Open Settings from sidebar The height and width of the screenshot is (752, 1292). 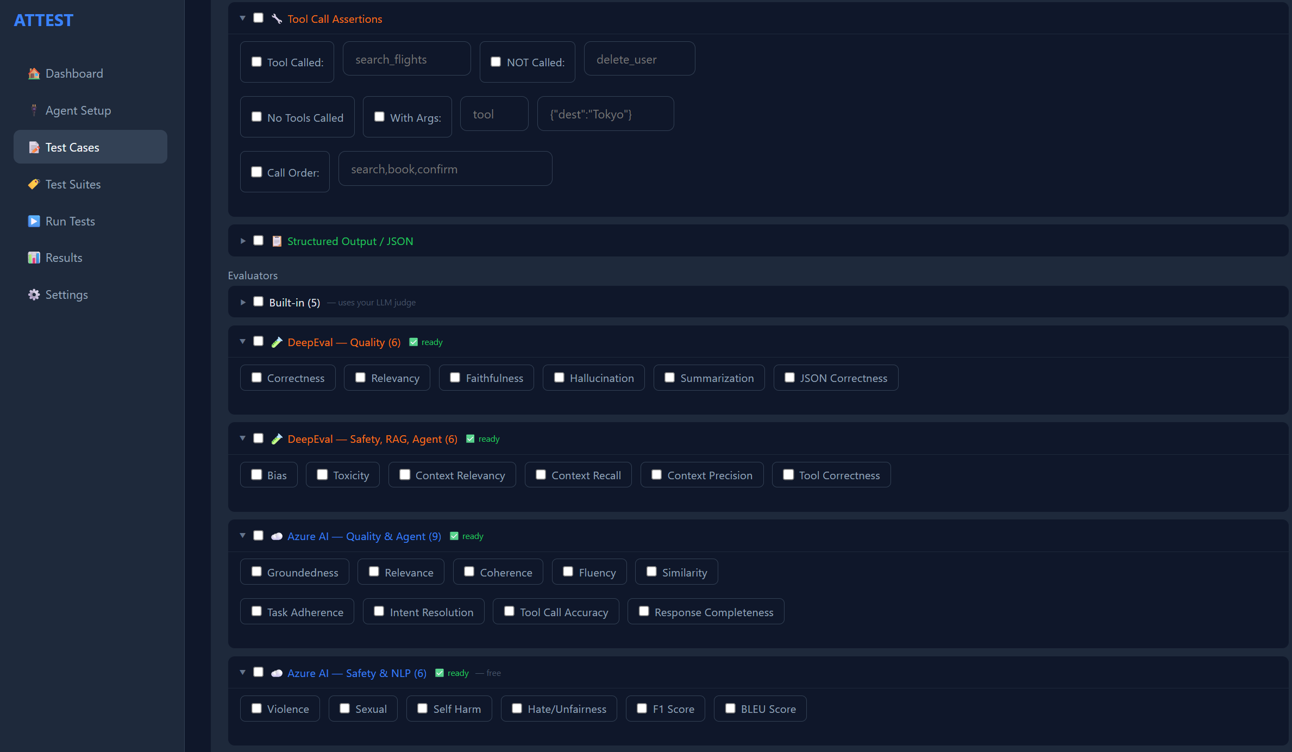90,294
